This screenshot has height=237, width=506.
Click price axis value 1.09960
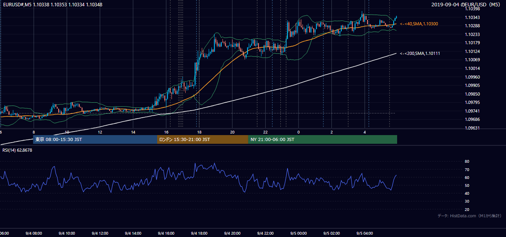coord(472,77)
